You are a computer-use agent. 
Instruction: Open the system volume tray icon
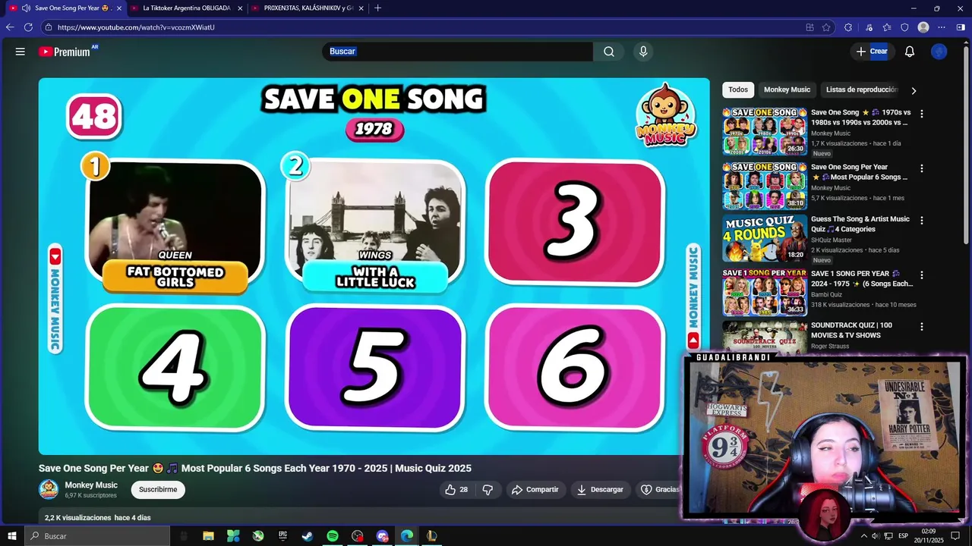(x=876, y=536)
